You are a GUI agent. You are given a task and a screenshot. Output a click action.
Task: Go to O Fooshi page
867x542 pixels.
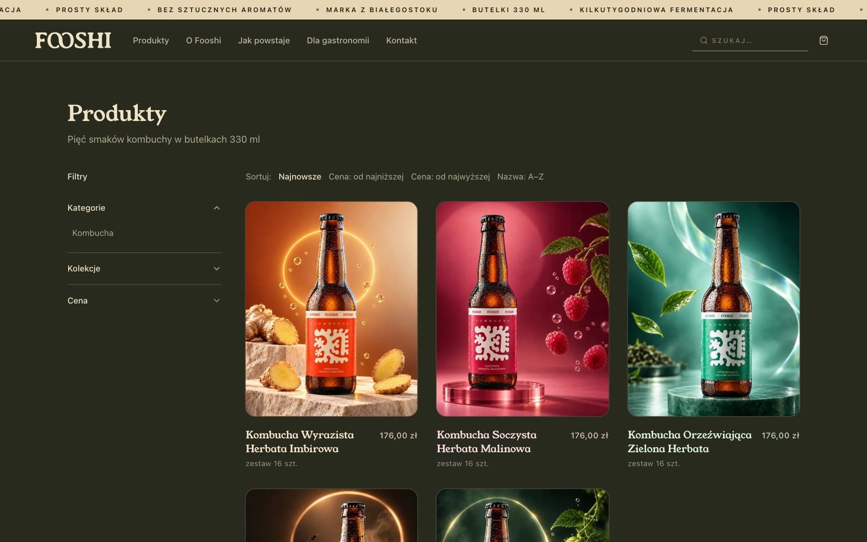[204, 40]
